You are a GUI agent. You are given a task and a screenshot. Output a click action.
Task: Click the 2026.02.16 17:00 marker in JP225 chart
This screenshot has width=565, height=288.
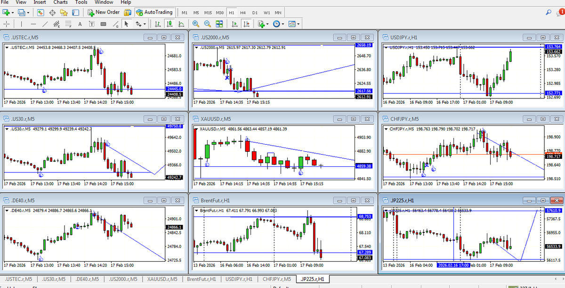(x=453, y=265)
